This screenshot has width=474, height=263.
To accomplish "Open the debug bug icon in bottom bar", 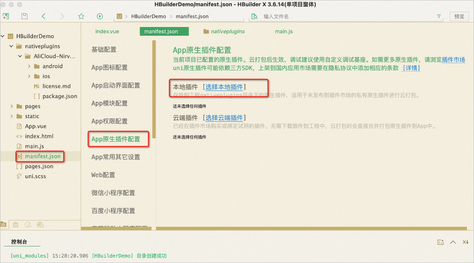I will [15, 225].
